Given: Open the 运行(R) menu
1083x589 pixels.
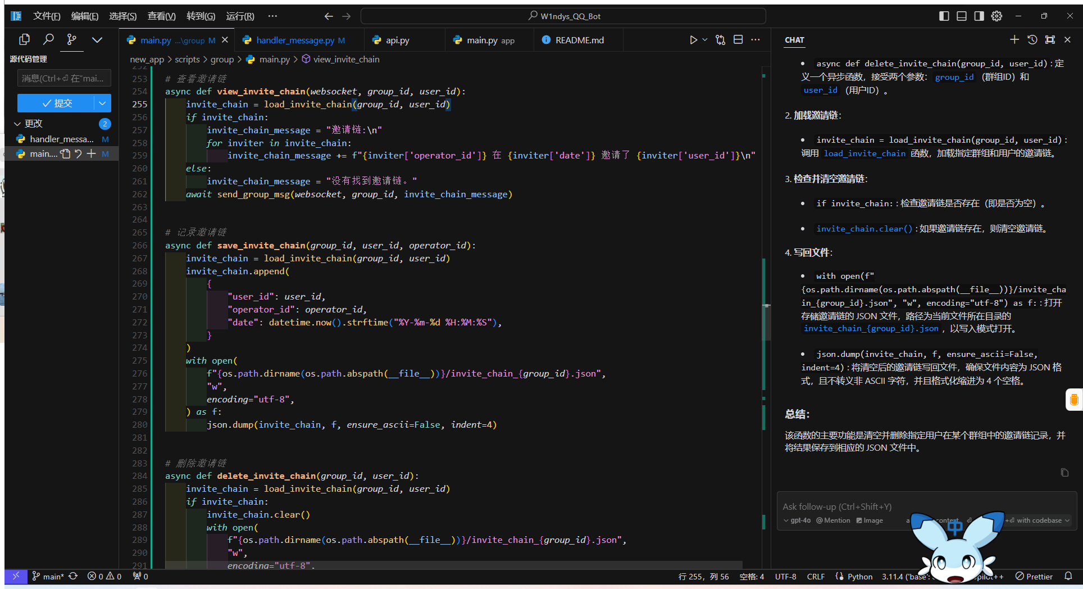Looking at the screenshot, I should coord(240,16).
